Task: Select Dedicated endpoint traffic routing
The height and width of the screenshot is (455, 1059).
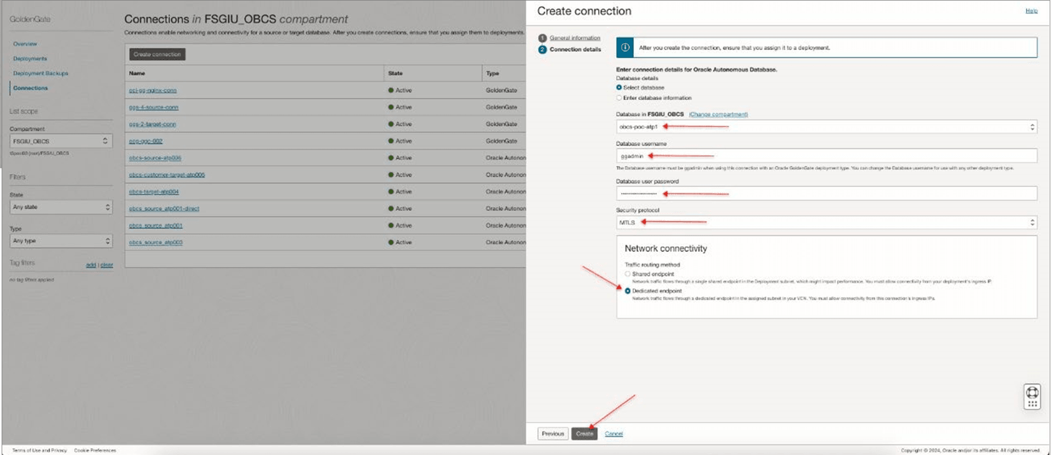Action: pyautogui.click(x=628, y=291)
